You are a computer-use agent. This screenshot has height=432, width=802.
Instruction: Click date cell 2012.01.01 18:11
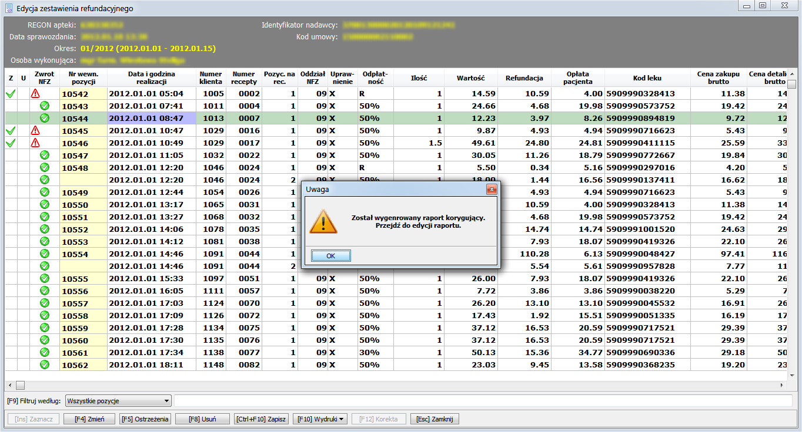151,365
